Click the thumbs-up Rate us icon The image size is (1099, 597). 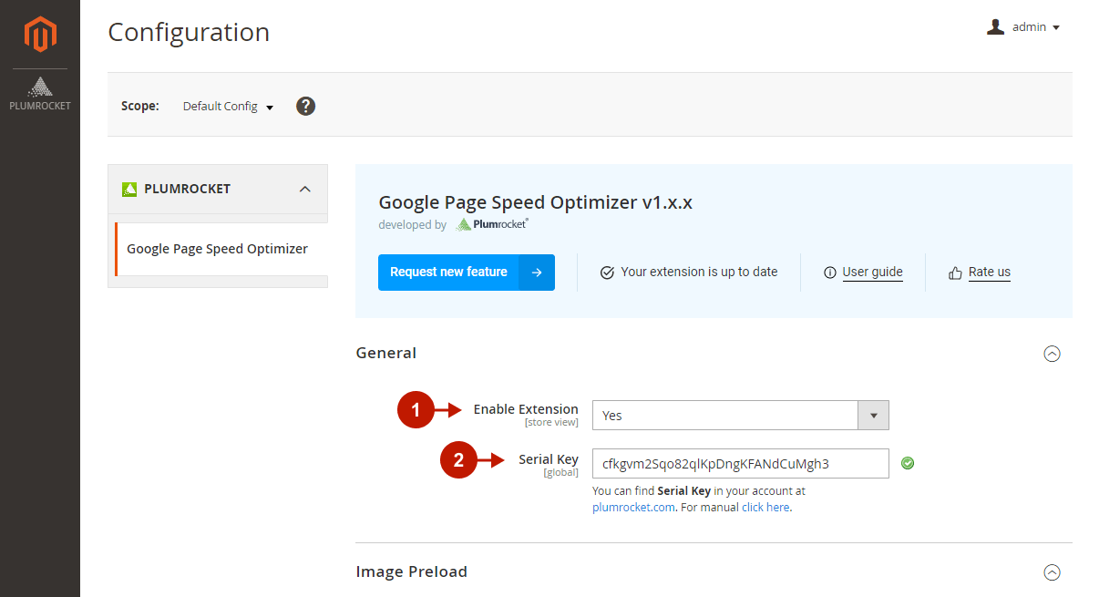[955, 273]
